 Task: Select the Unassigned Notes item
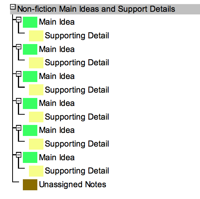72,185
